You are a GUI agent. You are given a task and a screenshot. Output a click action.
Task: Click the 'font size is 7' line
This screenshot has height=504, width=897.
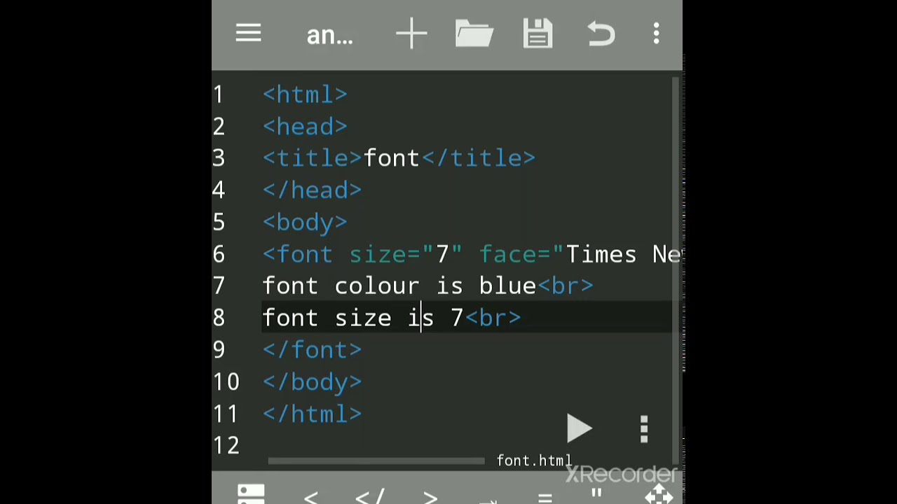click(x=391, y=318)
